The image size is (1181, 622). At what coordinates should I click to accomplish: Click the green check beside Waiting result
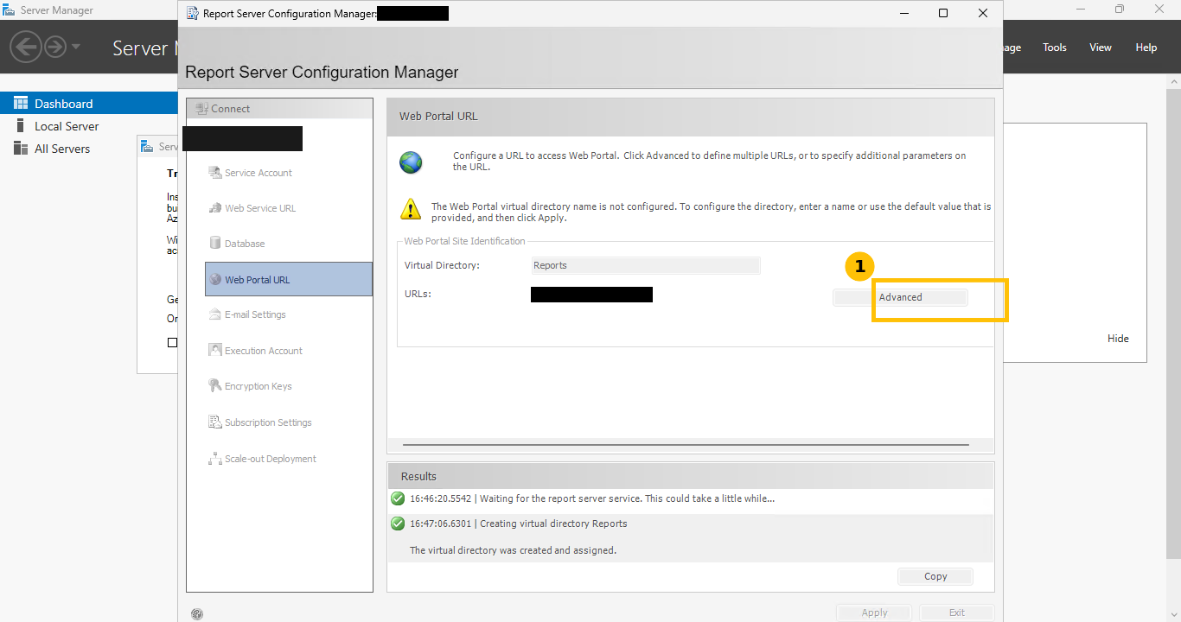[398, 498]
